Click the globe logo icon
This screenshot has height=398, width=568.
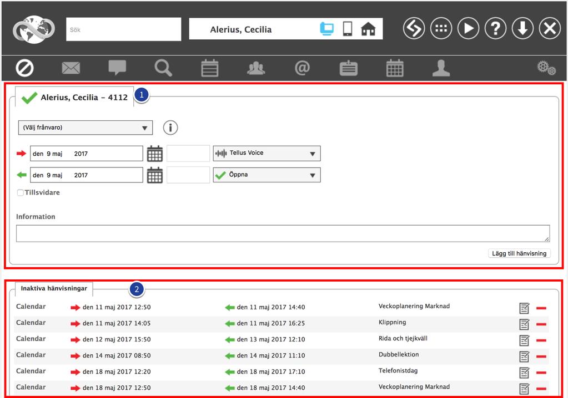[34, 29]
